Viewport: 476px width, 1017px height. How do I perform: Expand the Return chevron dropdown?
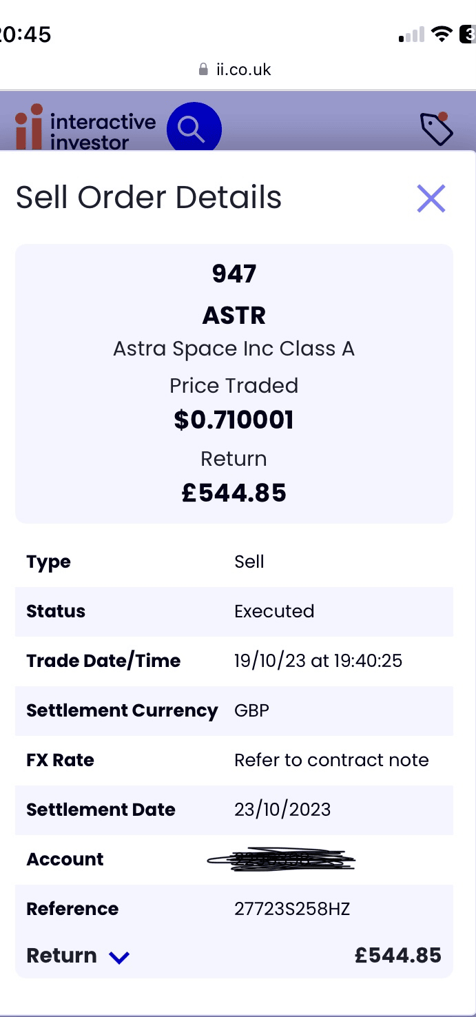click(119, 957)
